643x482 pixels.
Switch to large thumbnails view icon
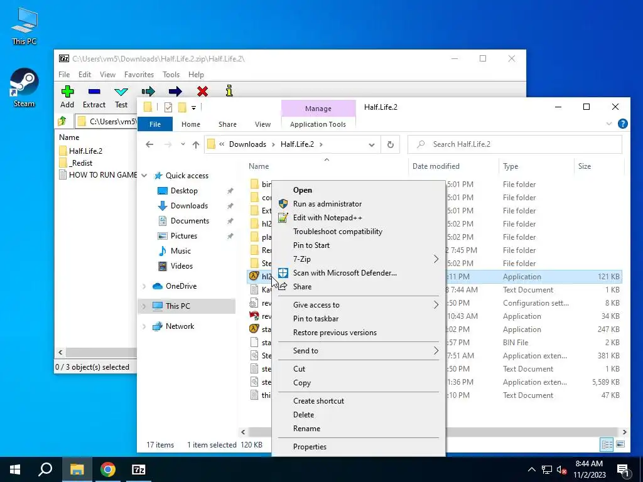click(x=620, y=444)
